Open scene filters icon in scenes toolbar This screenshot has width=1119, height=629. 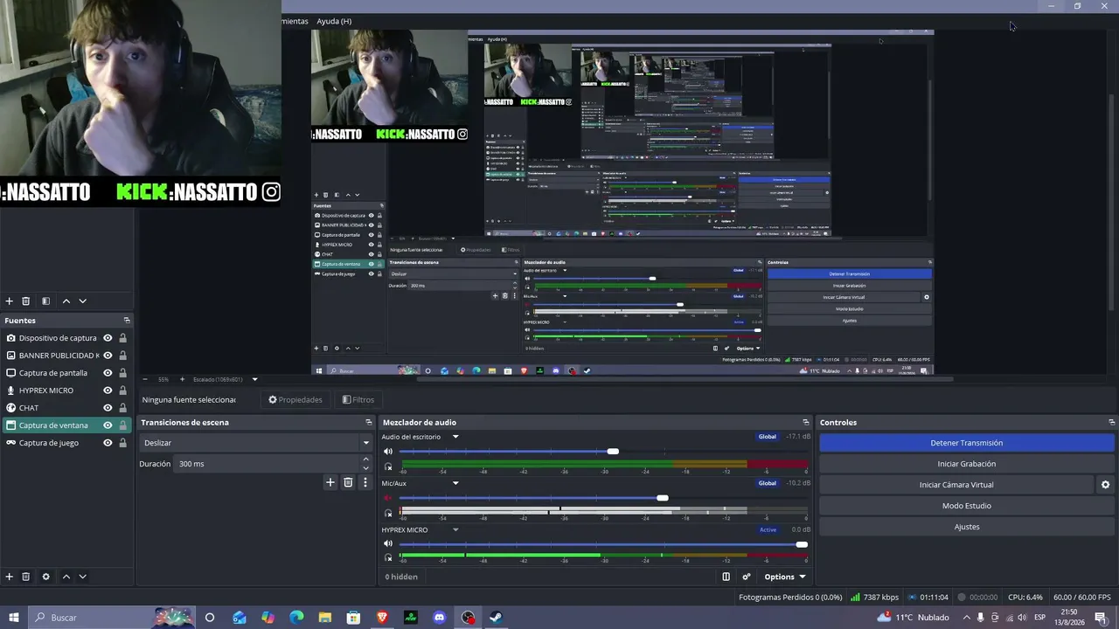point(45,301)
